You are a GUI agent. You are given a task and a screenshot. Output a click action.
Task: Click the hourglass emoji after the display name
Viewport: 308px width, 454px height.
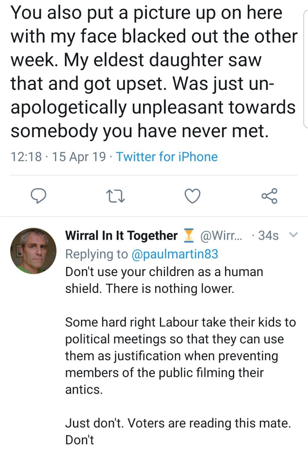188,236
